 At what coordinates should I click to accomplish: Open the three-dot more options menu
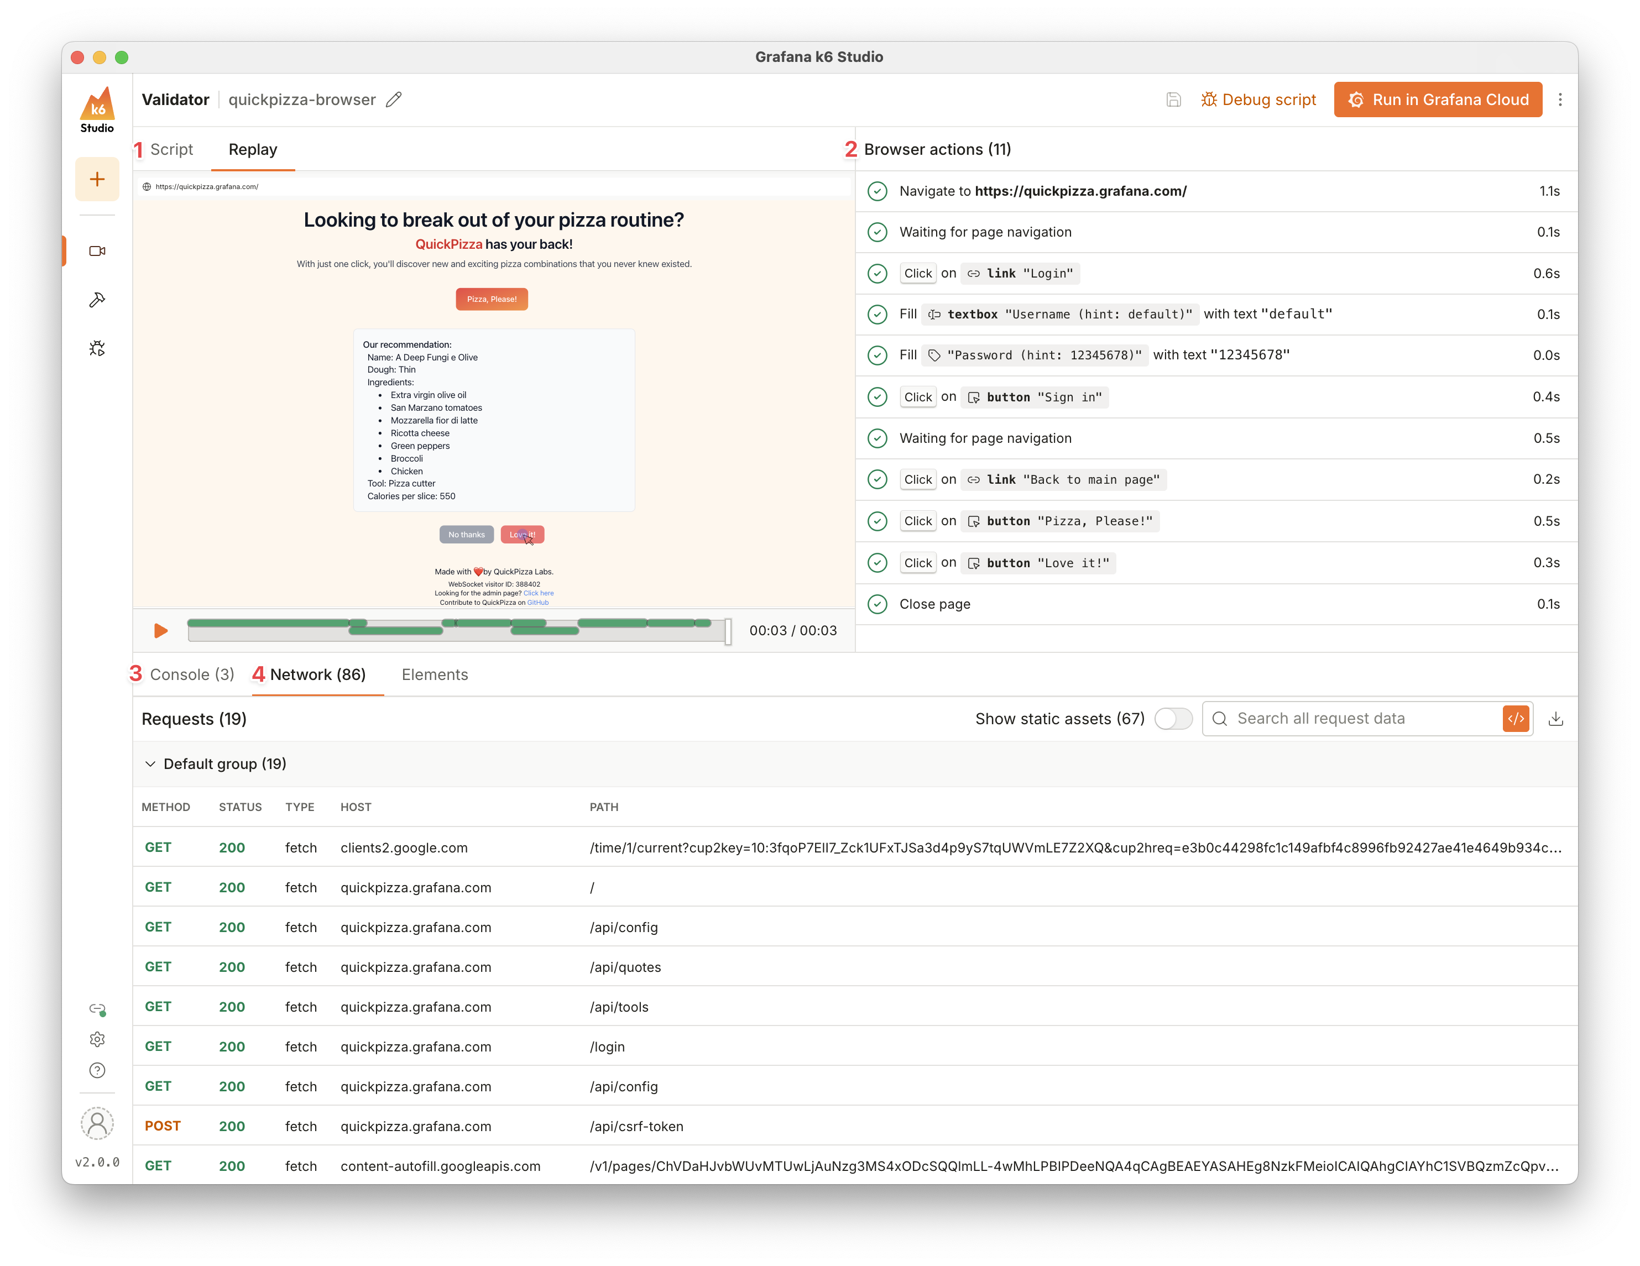pyautogui.click(x=1560, y=99)
